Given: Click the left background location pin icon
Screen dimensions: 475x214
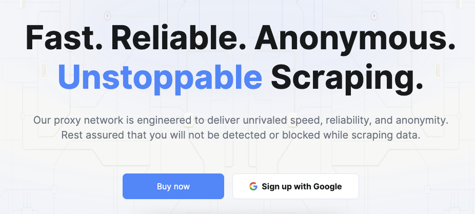Looking at the screenshot, I should tap(107, 15).
